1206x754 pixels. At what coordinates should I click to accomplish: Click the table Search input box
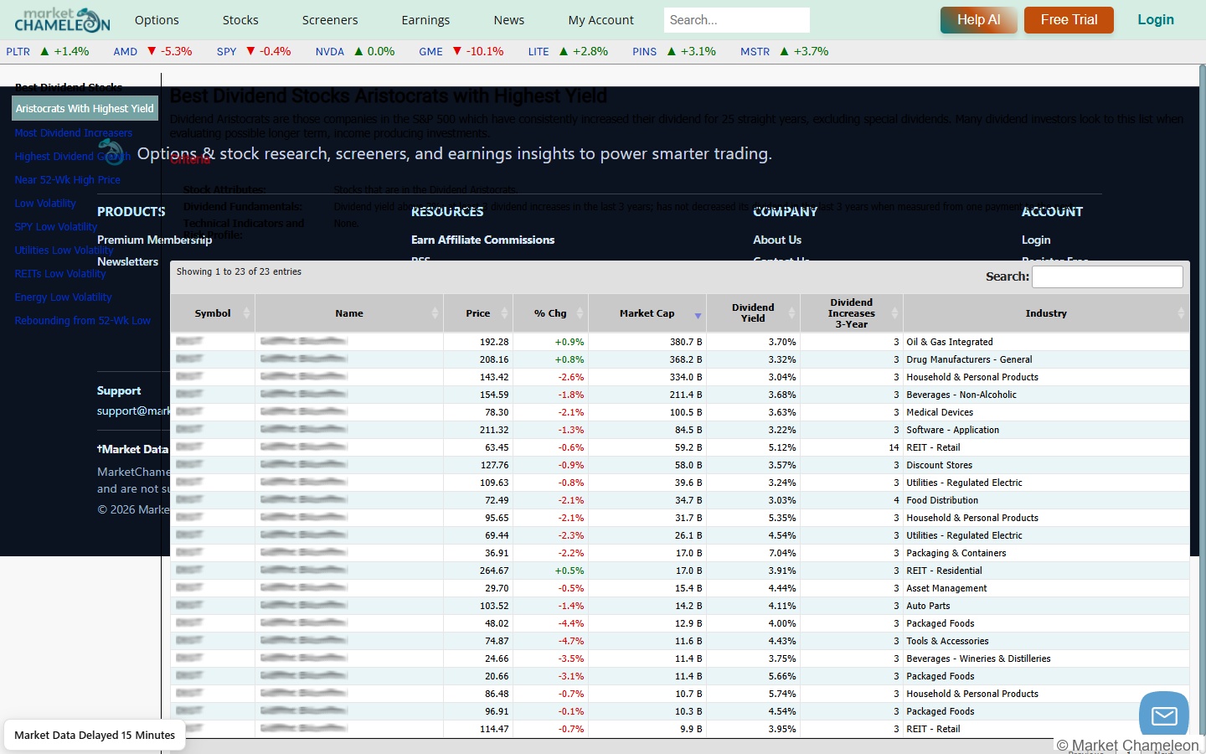point(1107,276)
